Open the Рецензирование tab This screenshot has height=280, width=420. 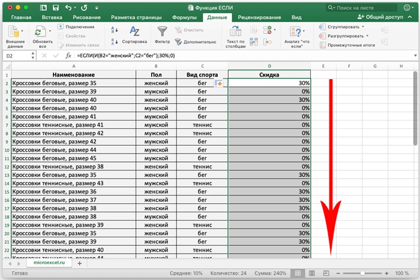pyautogui.click(x=259, y=17)
